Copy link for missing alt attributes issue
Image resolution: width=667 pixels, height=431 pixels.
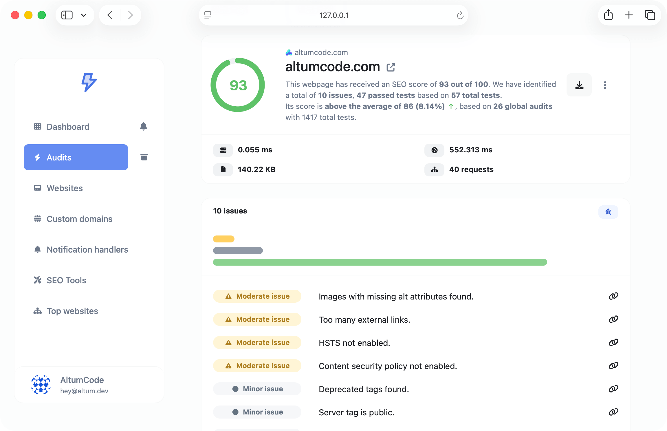613,296
